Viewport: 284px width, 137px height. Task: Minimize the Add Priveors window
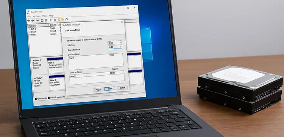pos(122,8)
